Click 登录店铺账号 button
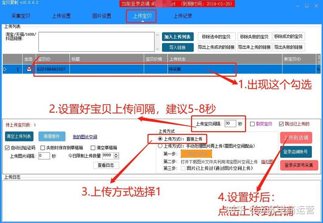The height and width of the screenshot is (223, 323). (x=296, y=152)
